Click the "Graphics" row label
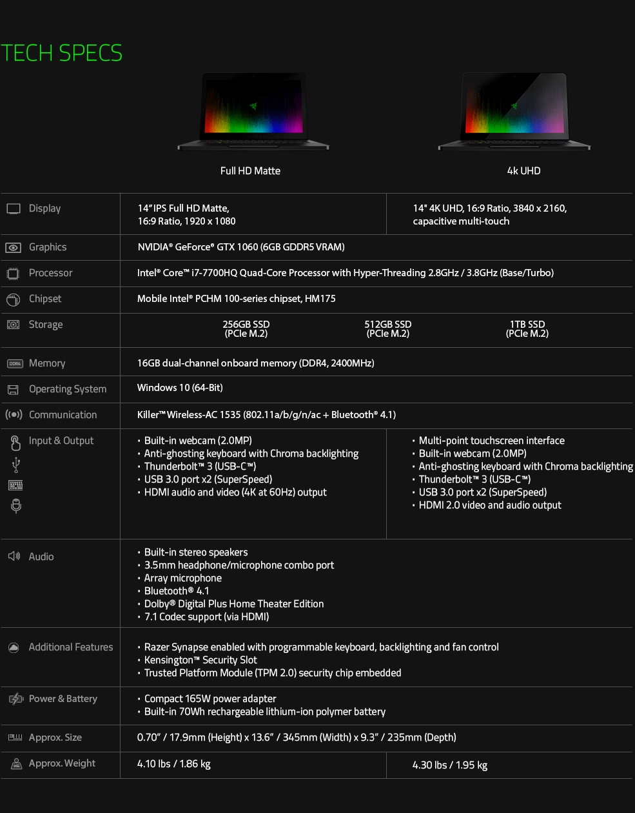635x813 pixels. [48, 247]
